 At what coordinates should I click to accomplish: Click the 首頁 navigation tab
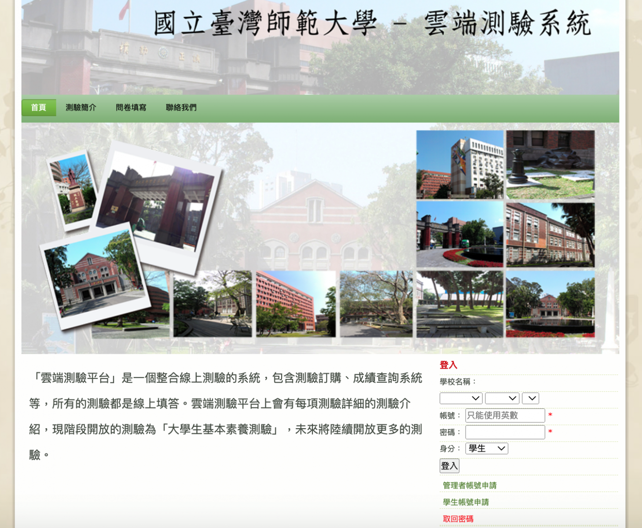pyautogui.click(x=39, y=107)
